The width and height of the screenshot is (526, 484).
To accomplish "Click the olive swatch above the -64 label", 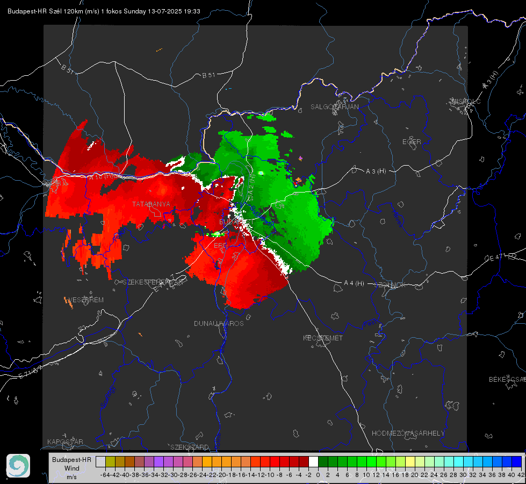I will click(x=110, y=461).
